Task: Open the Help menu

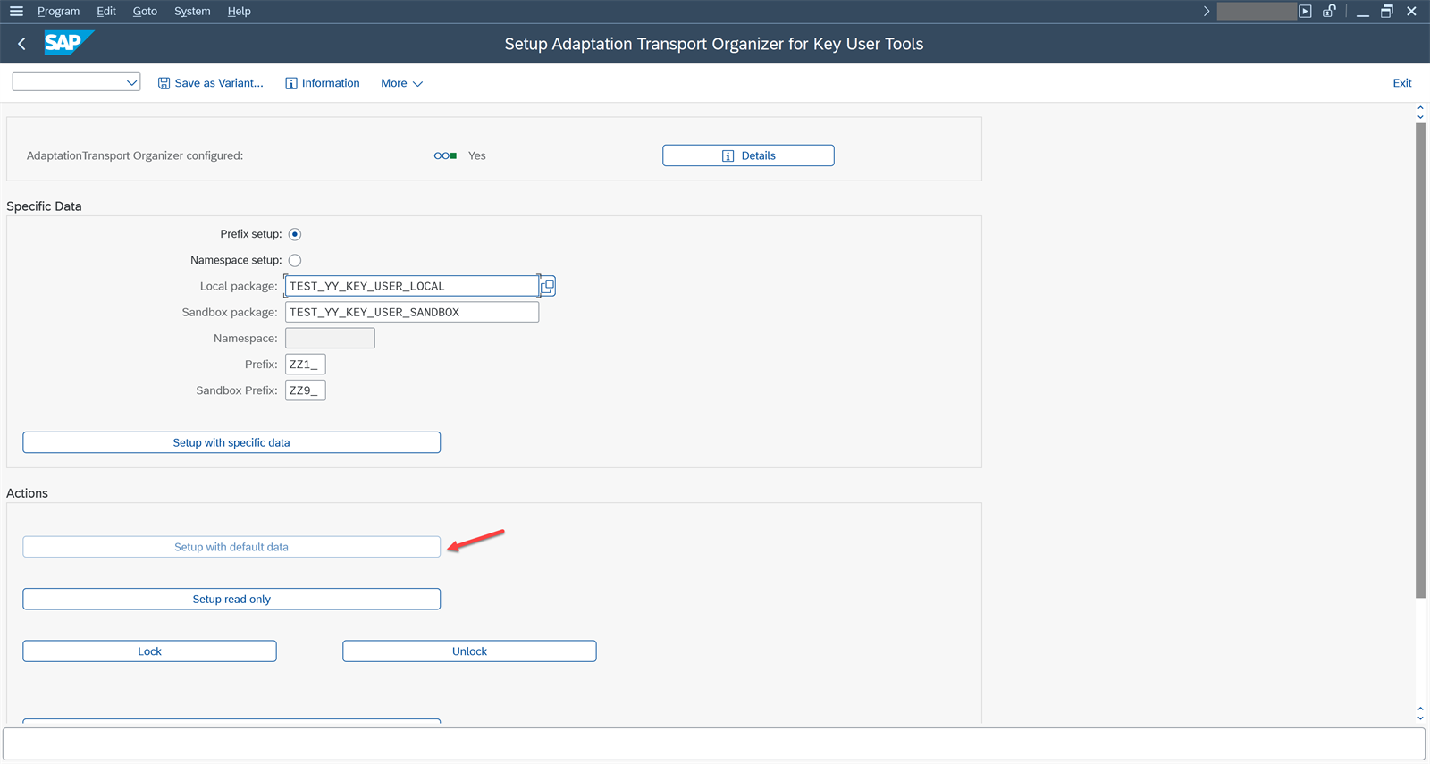Action: (239, 11)
